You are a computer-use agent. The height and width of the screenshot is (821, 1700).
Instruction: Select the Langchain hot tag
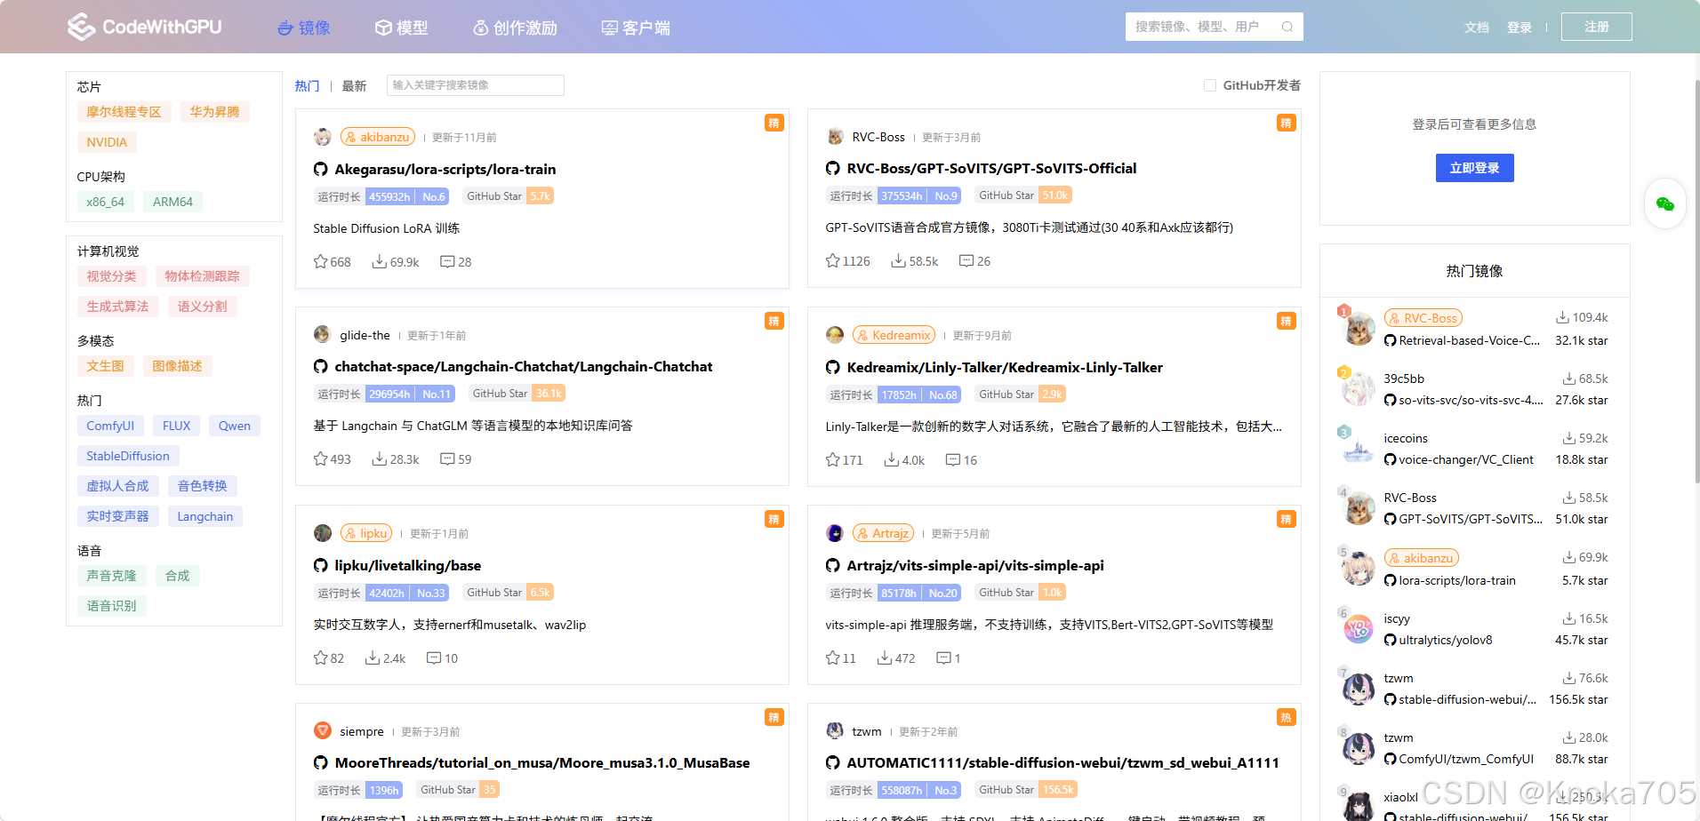tap(204, 516)
